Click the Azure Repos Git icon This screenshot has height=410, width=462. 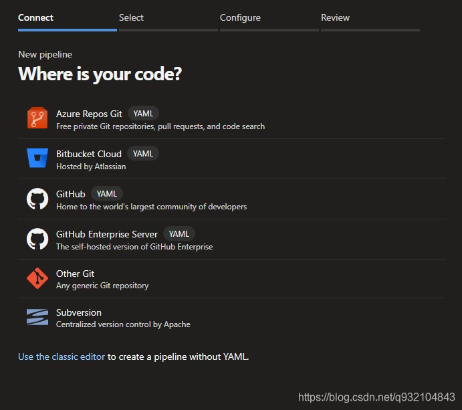click(x=37, y=118)
